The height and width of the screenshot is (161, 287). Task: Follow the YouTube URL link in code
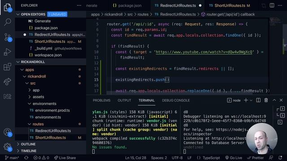204,52
